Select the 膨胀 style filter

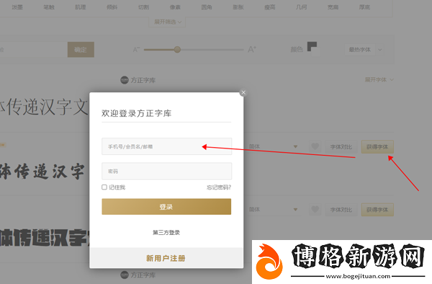point(238,7)
